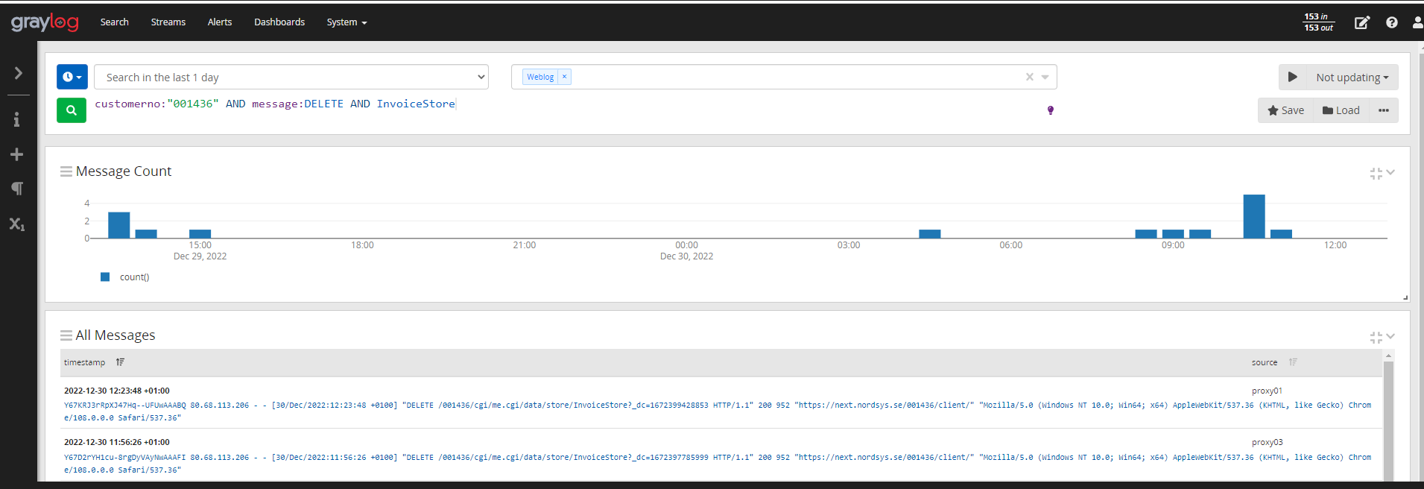Open the sidebar fields X1 icon
The image size is (1424, 489).
(17, 224)
